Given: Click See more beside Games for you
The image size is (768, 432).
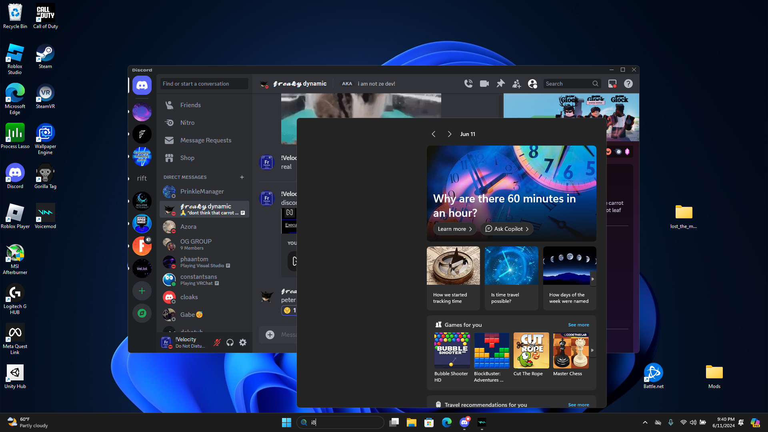Looking at the screenshot, I should click(x=578, y=325).
